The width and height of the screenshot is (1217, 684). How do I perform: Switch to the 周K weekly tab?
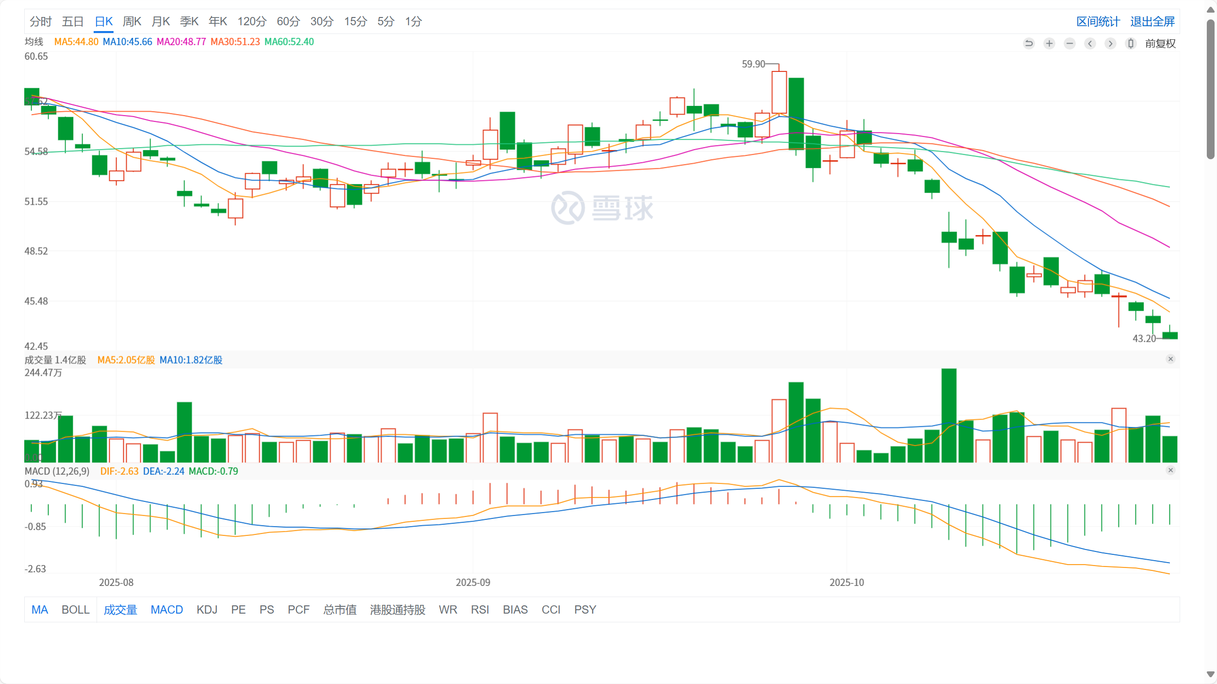click(x=132, y=21)
